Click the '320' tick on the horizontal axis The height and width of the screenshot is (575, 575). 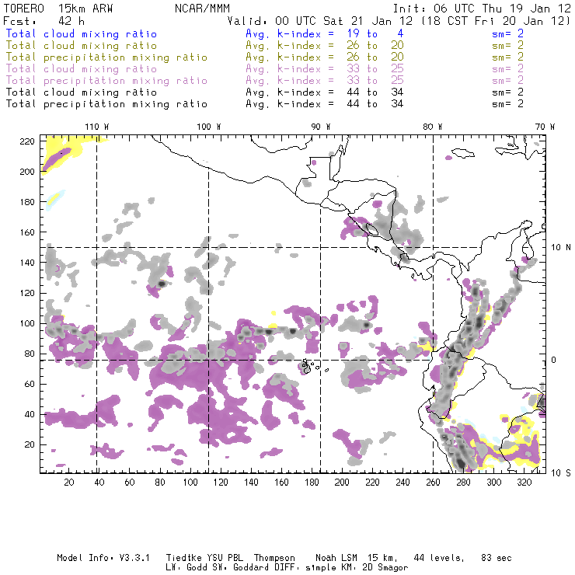click(524, 483)
